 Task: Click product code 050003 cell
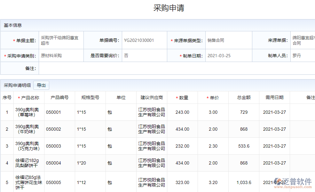pos(53,146)
